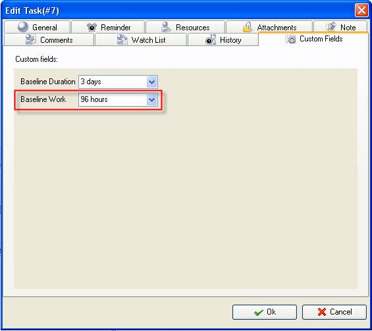The height and width of the screenshot is (331, 372).
Task: Click the Watch List tab icon
Action: tap(122, 39)
